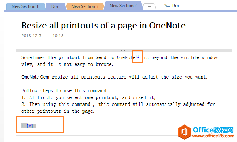
Task: Click the 2013-12-7 page date
Action: (31, 36)
